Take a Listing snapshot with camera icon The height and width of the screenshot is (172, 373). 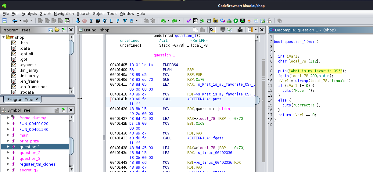(x=240, y=30)
